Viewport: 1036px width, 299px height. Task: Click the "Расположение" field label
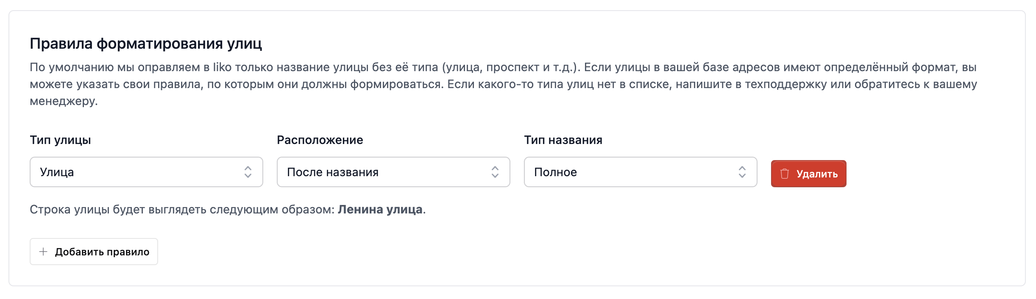tap(320, 140)
